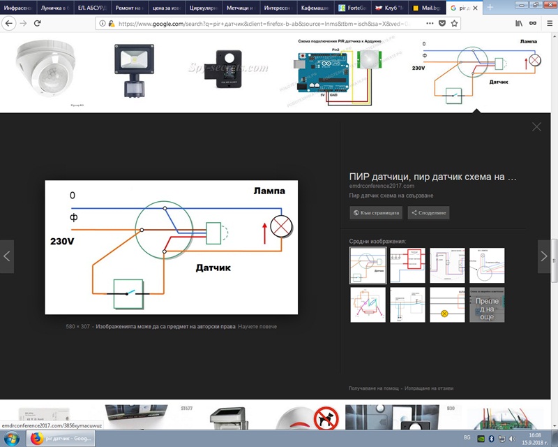Open the Firefox hamburger menu
Viewport: 558px width, 447px height.
(548, 23)
